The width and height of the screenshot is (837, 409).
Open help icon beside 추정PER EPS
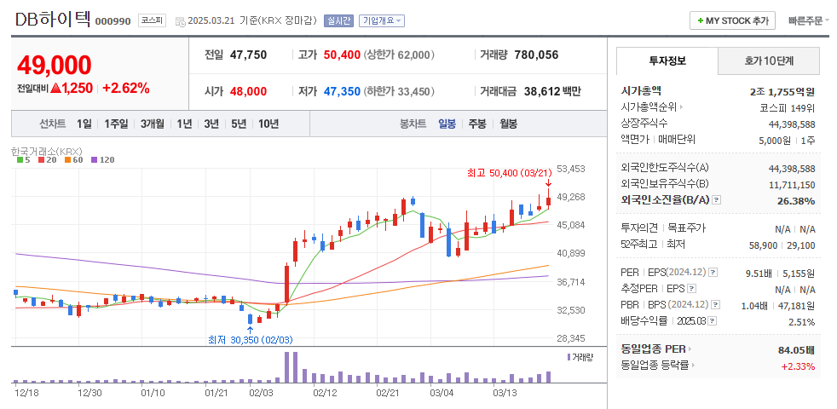click(x=692, y=289)
